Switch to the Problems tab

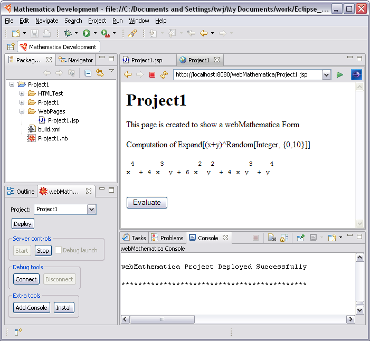[167, 238]
